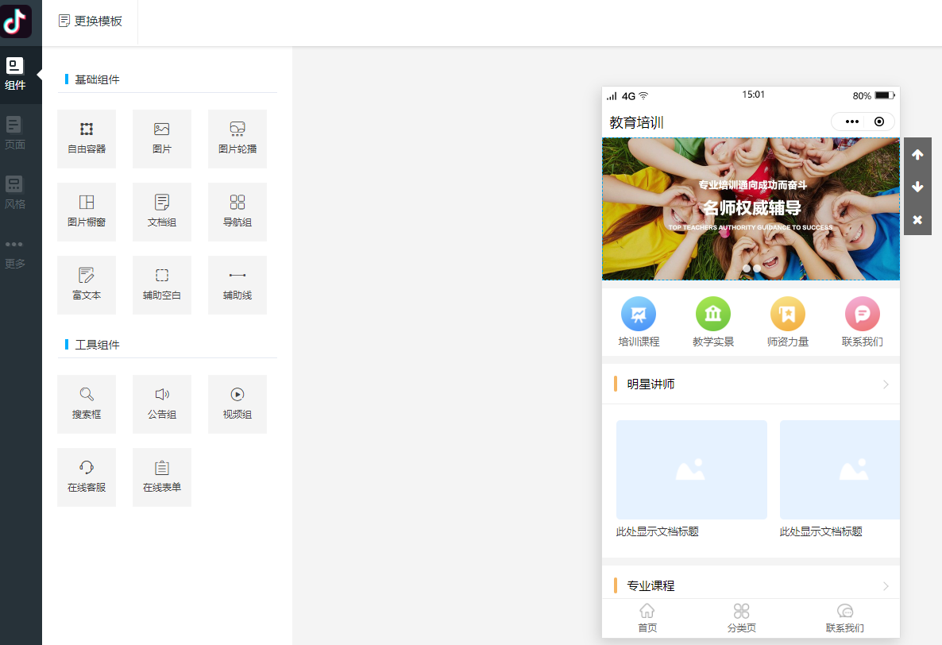Expand the 专业课程 section arrow
This screenshot has width=942, height=645.
(x=886, y=586)
